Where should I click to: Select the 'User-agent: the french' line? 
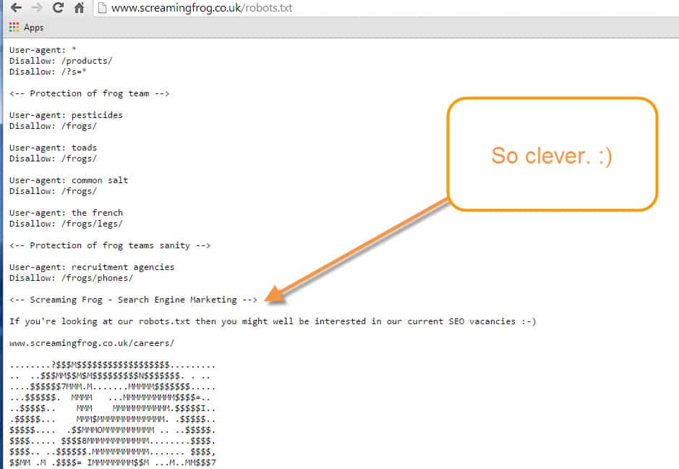[66, 213]
